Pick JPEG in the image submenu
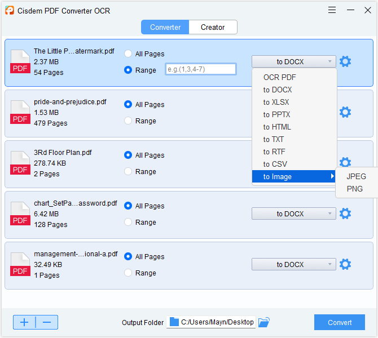Viewport: 378px width, 338px height. pos(357,176)
